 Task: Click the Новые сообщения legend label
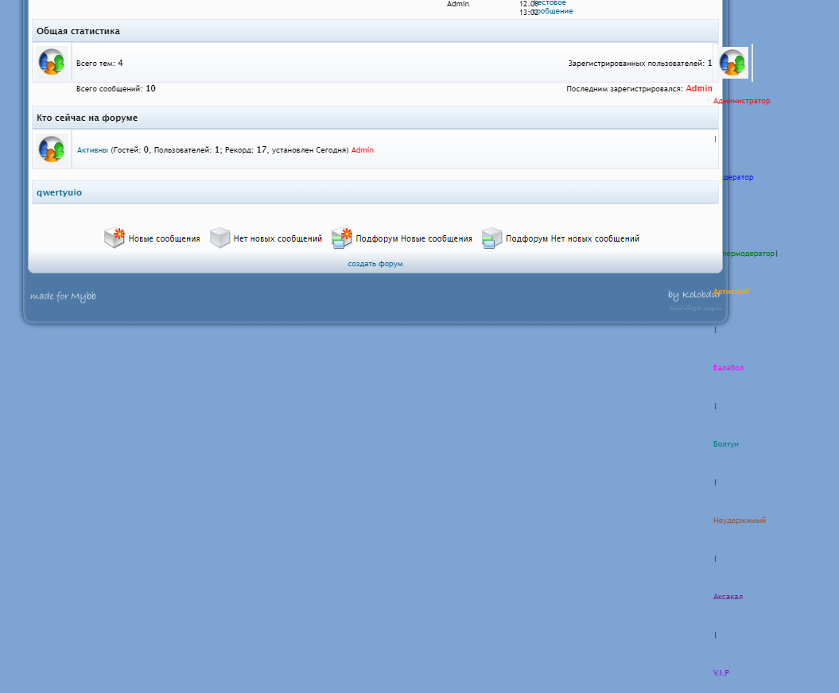[165, 239]
